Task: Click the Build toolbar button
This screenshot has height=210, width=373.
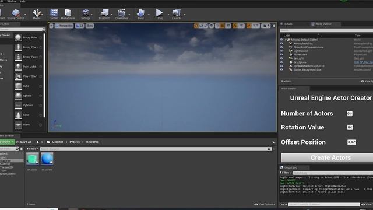Action: 140,14
